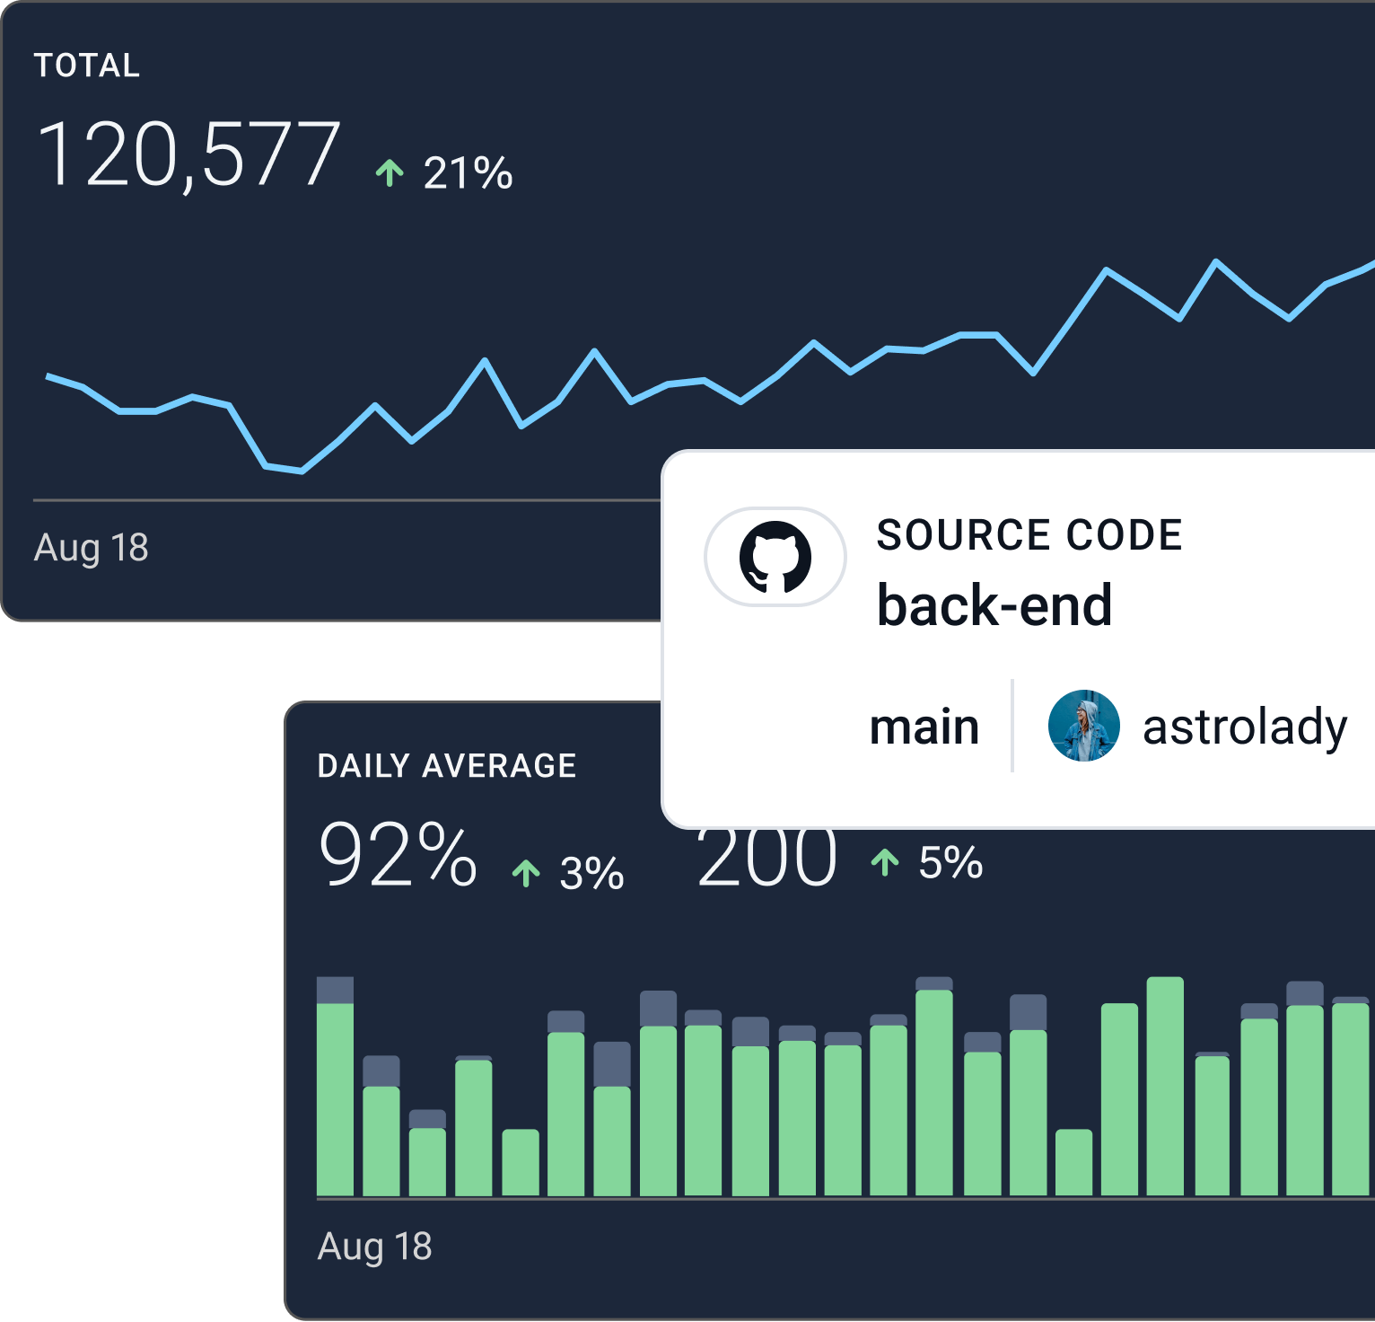Click the green arrow beside 5%
The image size is (1375, 1322).
[x=885, y=862]
